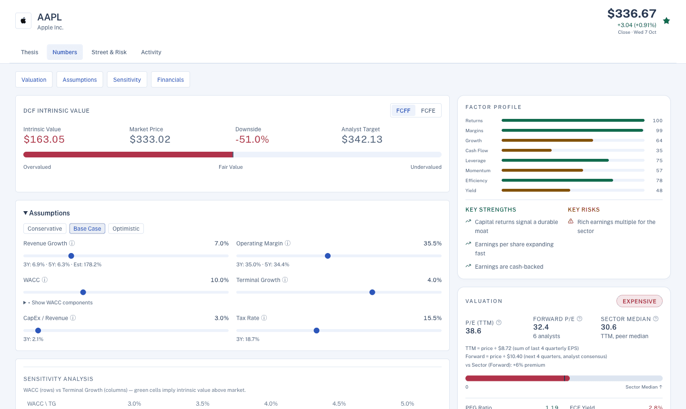
Task: Click the $336.67 share price
Action: 632,13
